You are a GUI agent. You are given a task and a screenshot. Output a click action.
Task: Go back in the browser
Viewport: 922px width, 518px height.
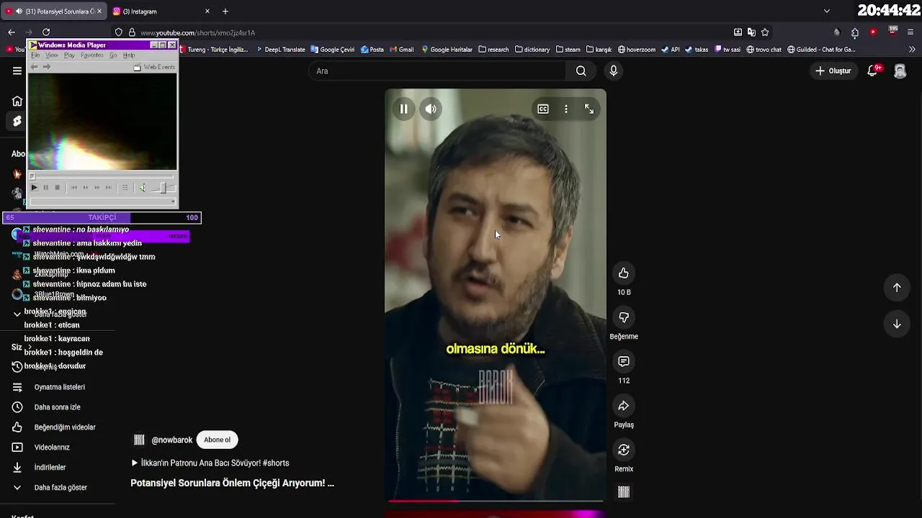(12, 32)
